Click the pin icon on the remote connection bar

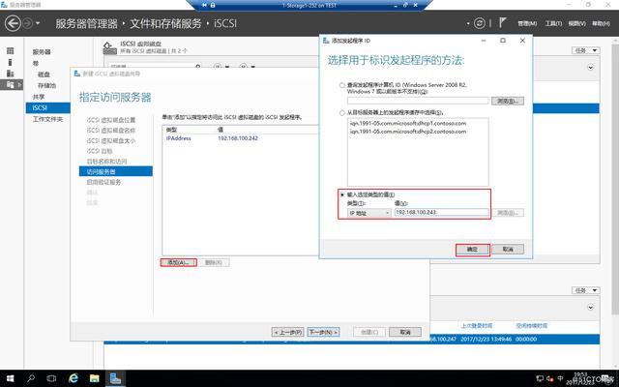click(x=204, y=5)
